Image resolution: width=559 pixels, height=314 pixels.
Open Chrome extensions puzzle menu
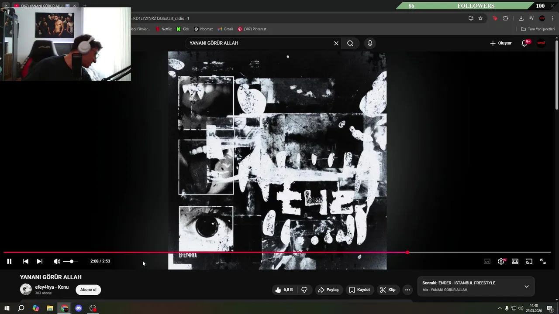click(506, 18)
